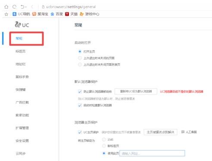The height and width of the screenshot is (161, 212).
Task: Select 使用此页 homepage radio option
Action: pos(104,153)
